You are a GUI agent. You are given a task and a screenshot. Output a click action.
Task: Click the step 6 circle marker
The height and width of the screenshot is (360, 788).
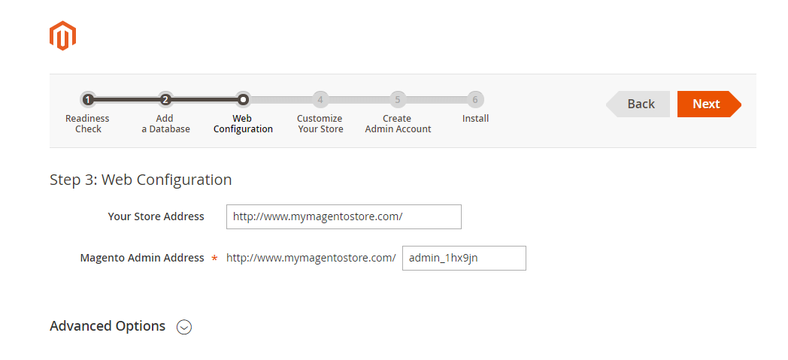(475, 99)
